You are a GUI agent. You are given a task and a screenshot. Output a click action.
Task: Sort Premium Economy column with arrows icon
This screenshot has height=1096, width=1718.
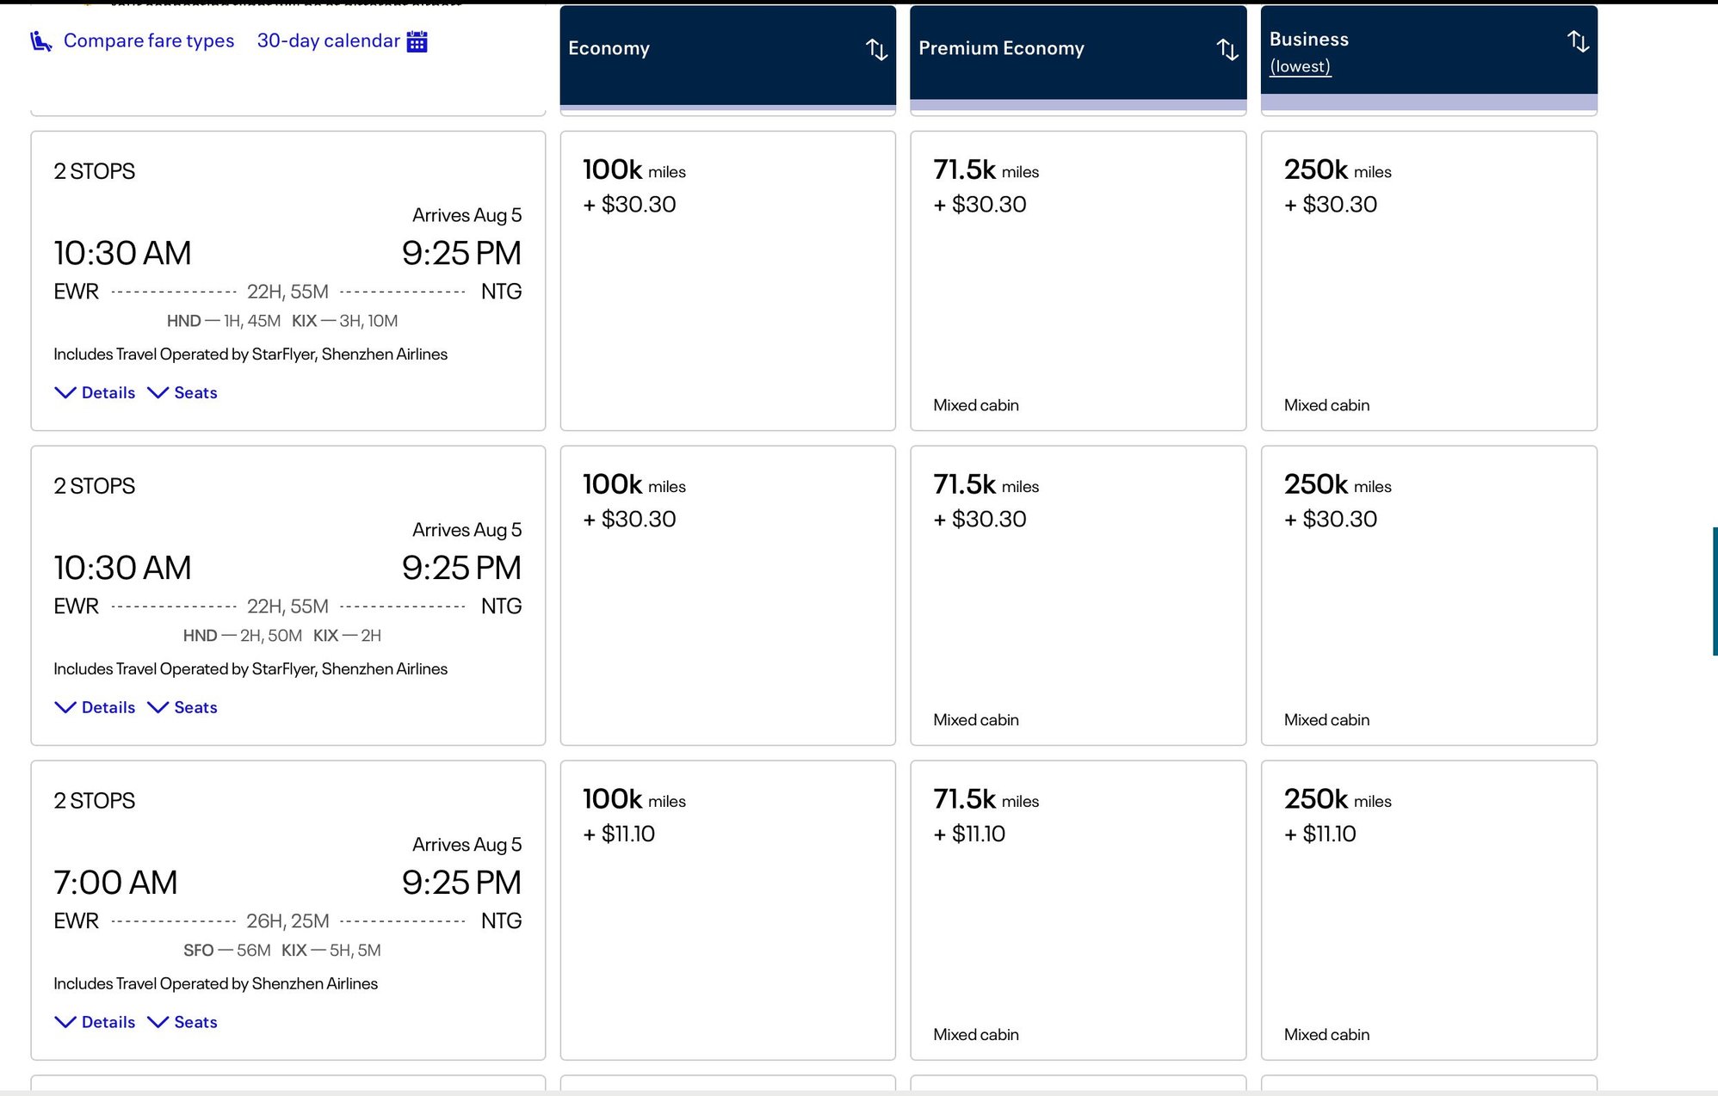[1227, 49]
